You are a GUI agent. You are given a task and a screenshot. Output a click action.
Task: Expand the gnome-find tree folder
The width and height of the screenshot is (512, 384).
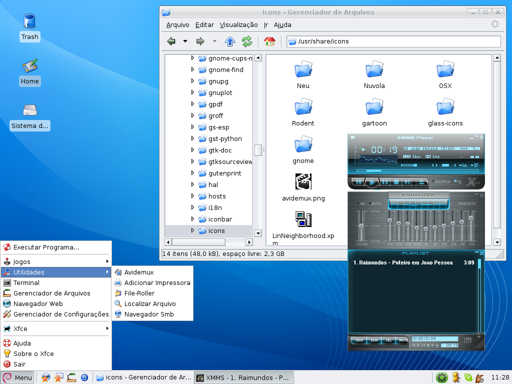[x=192, y=69]
